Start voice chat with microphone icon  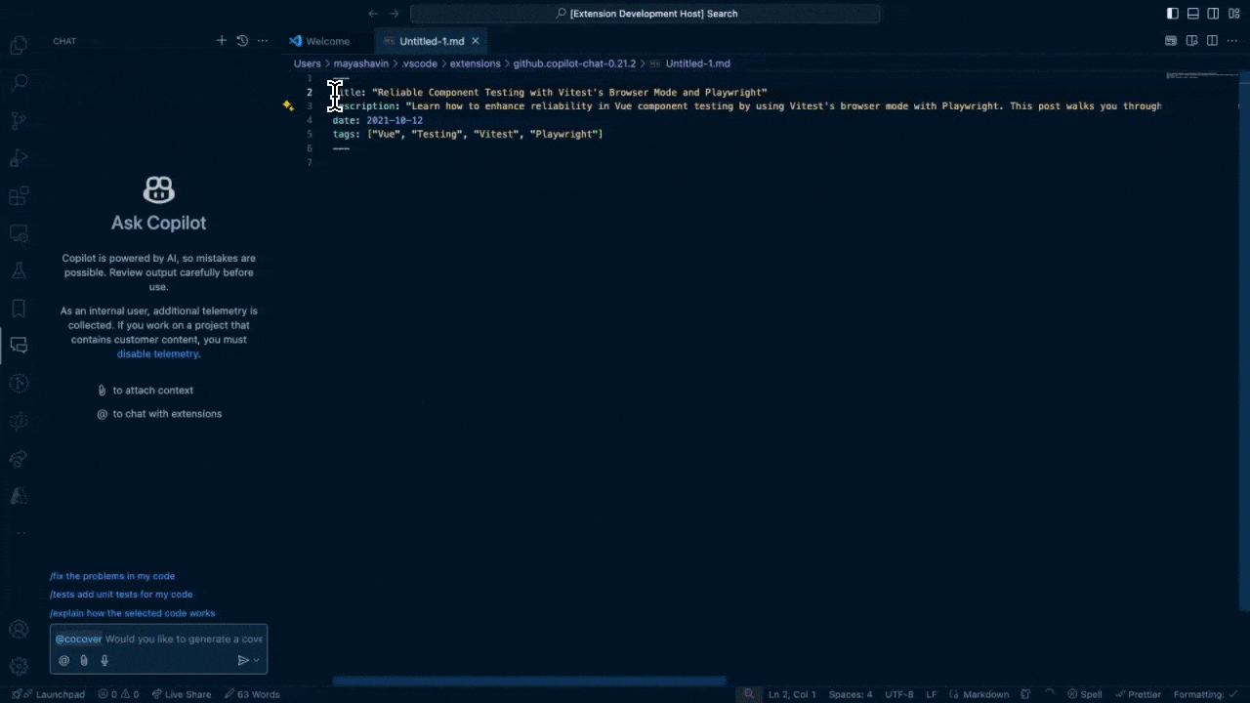(104, 660)
